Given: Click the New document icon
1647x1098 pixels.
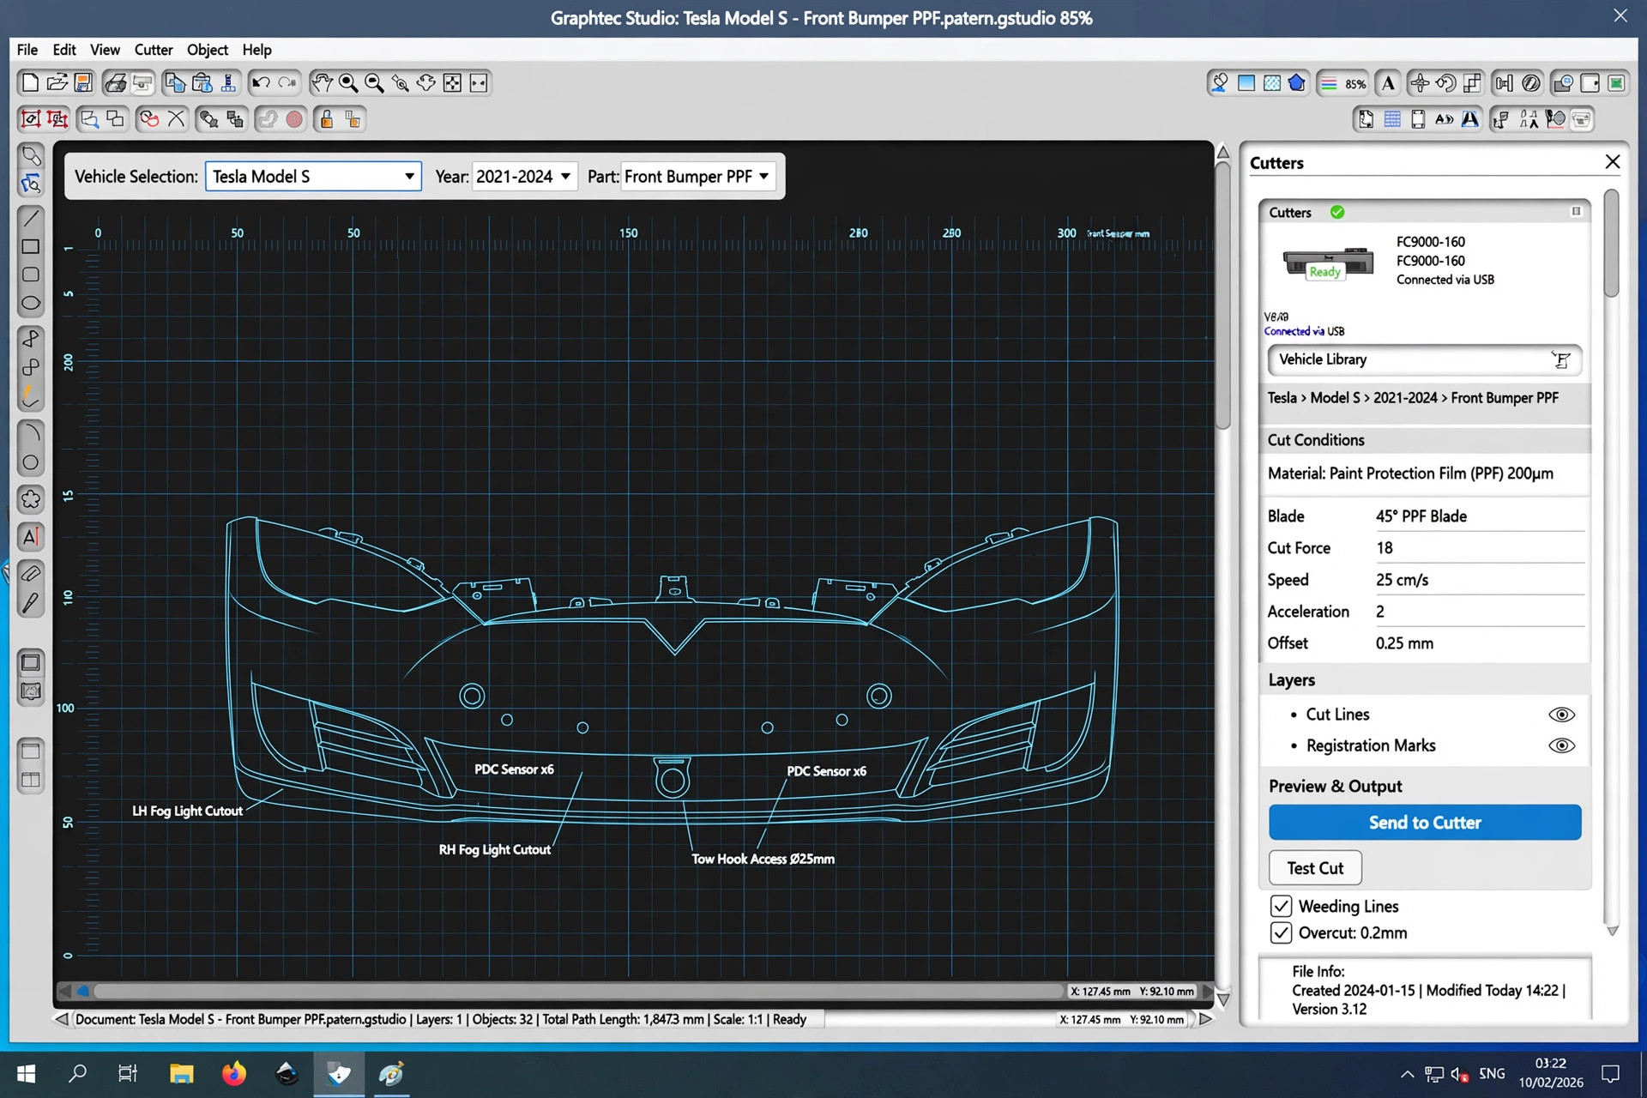Looking at the screenshot, I should click(30, 83).
